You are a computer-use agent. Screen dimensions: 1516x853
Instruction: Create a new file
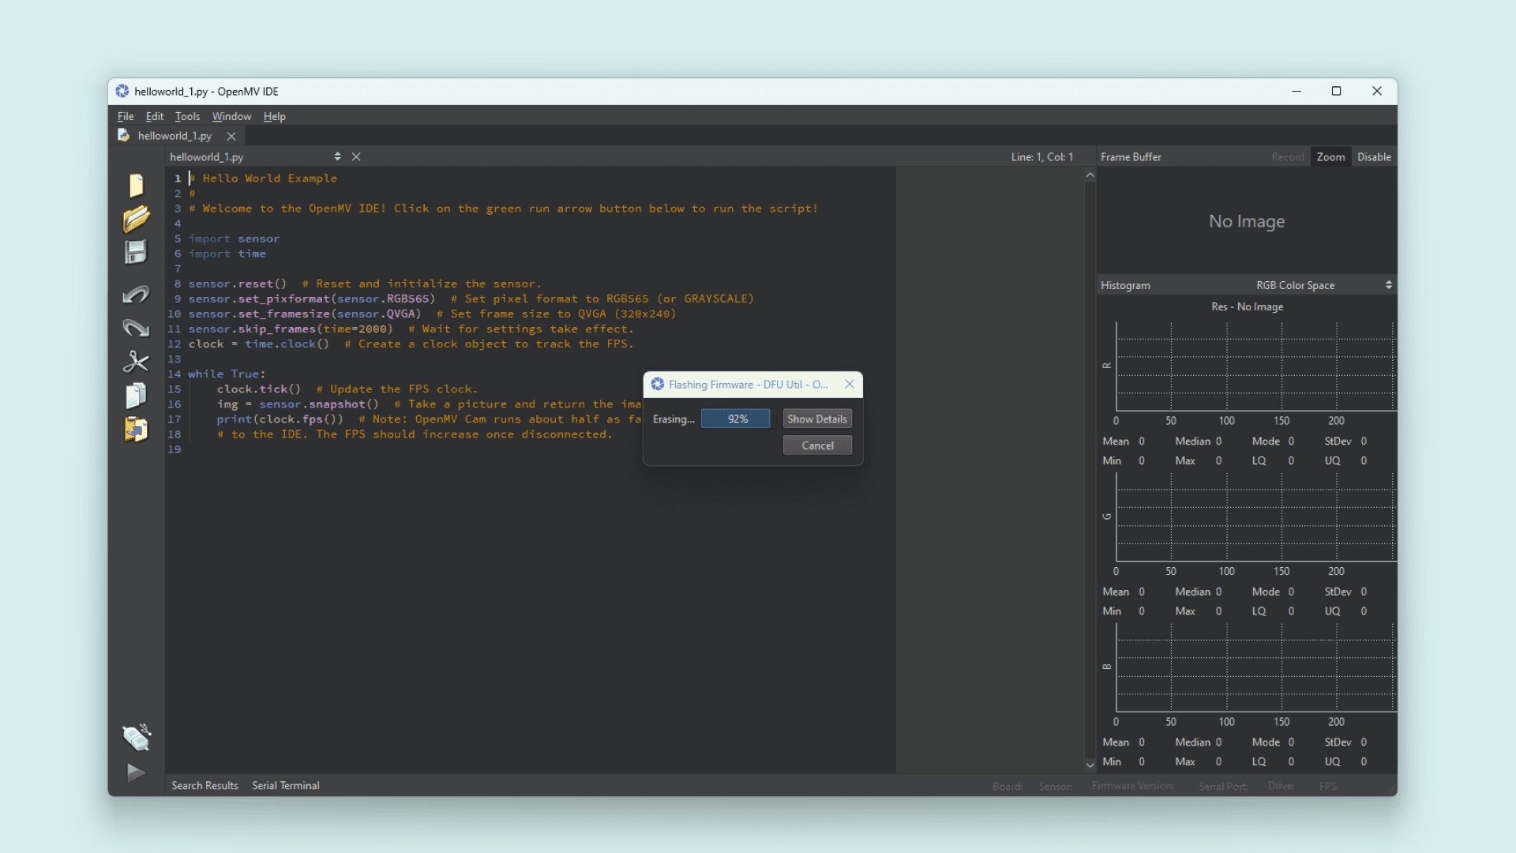pyautogui.click(x=136, y=186)
